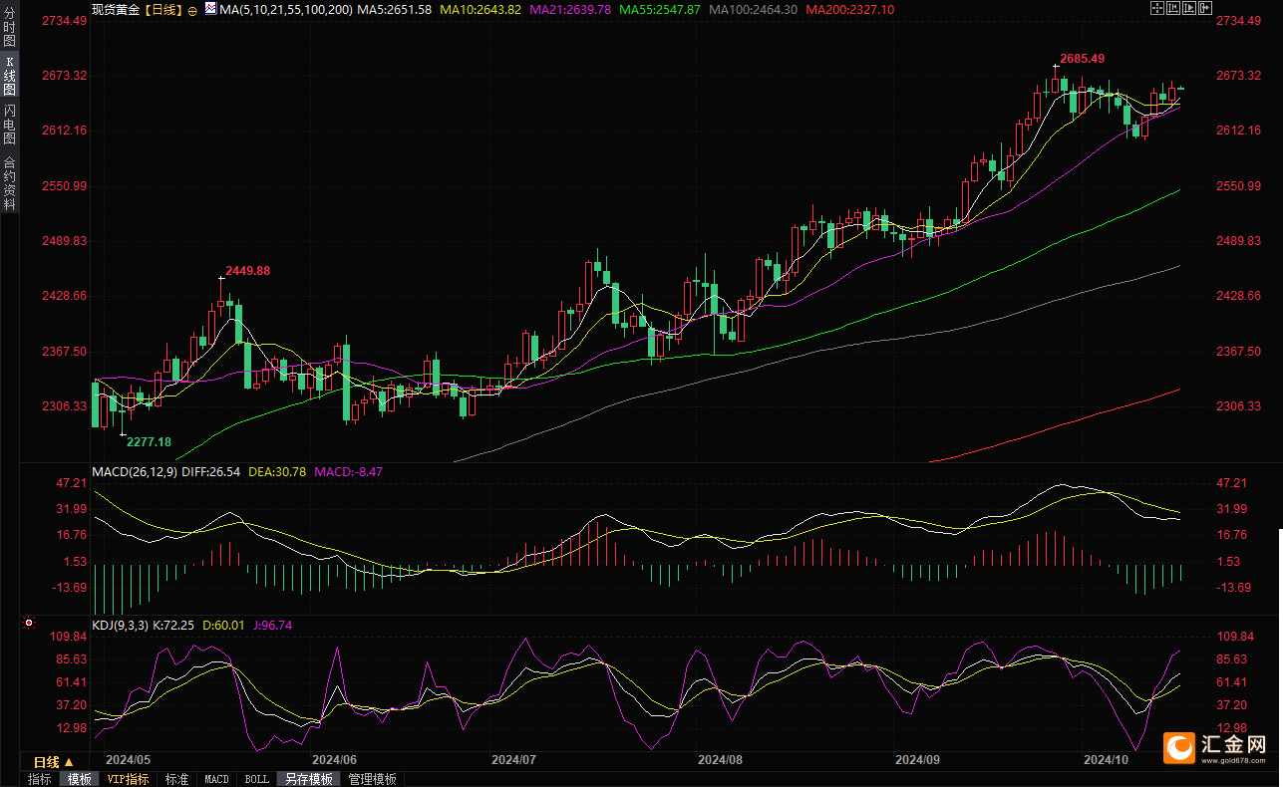Open the 合约资料 side tab

(10, 182)
